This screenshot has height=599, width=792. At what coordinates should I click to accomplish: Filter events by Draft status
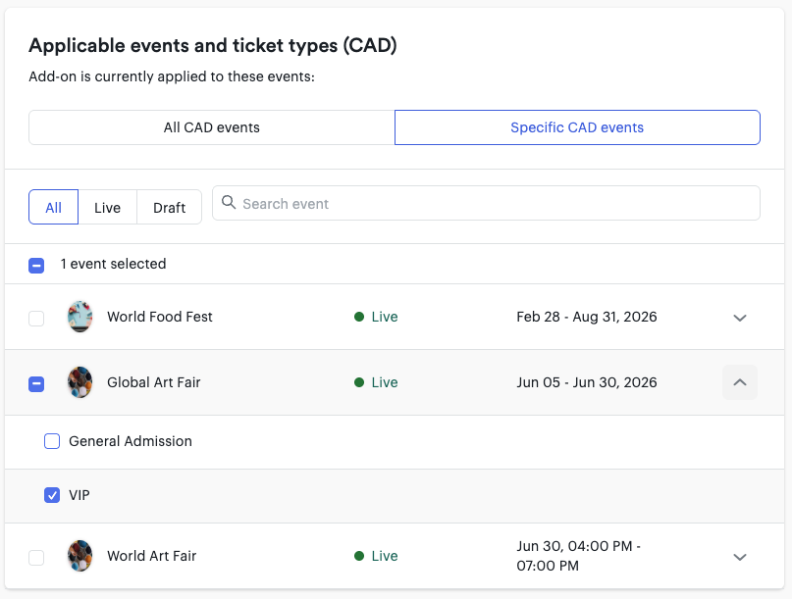169,208
